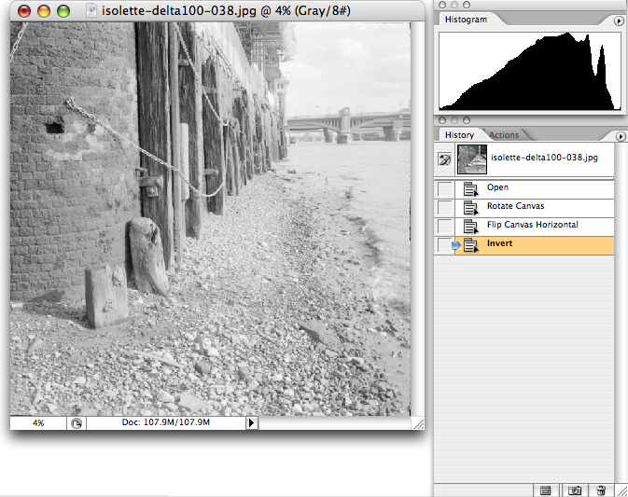This screenshot has height=497, width=628.
Task: Open the Histogram panel options menu
Action: pos(619,21)
